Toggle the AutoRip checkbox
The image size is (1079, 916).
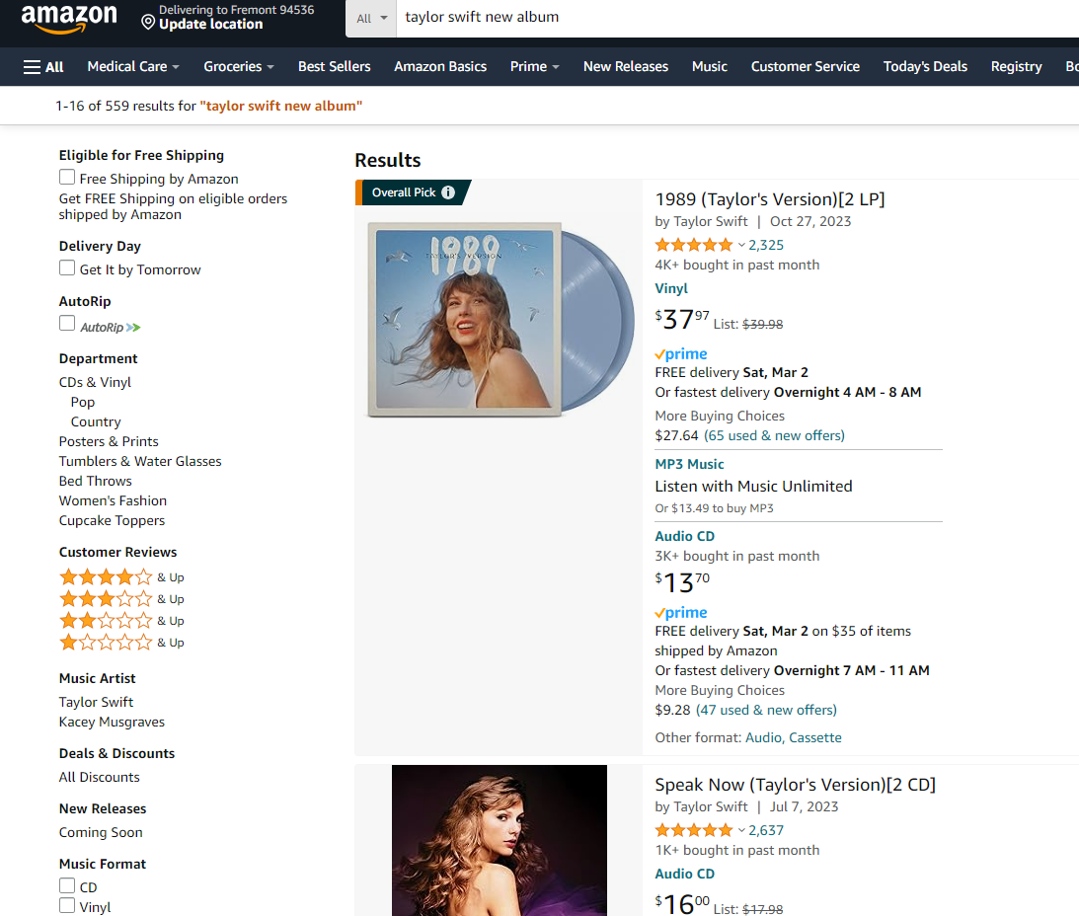[x=67, y=324]
